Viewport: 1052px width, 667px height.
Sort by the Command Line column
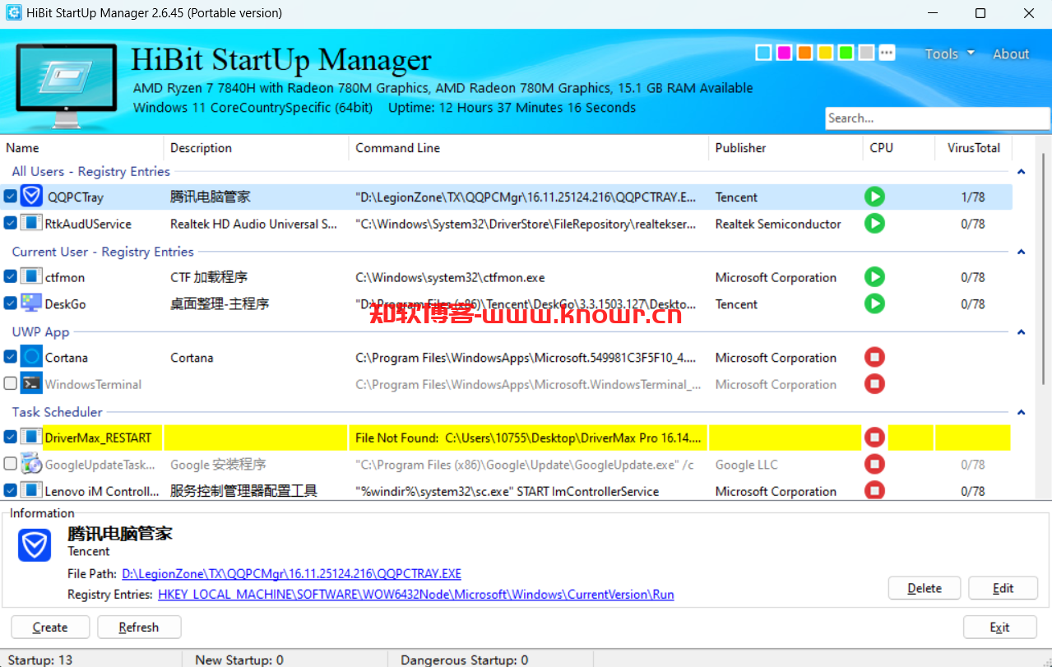tap(529, 148)
